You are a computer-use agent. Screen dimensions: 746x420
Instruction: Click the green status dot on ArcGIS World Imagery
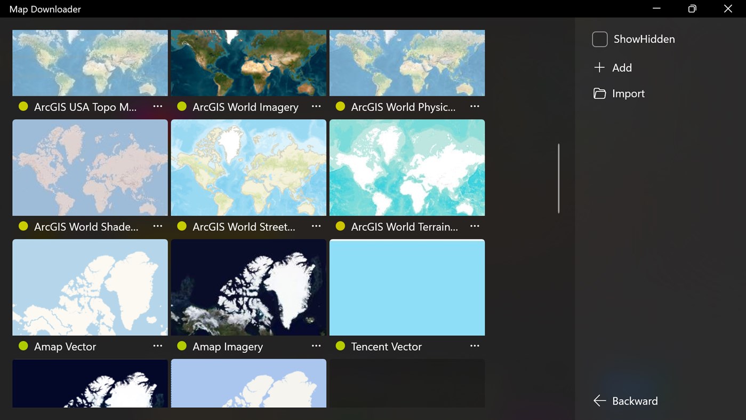tap(181, 106)
